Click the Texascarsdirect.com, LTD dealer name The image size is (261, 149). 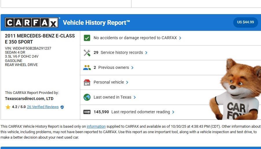click(29, 99)
